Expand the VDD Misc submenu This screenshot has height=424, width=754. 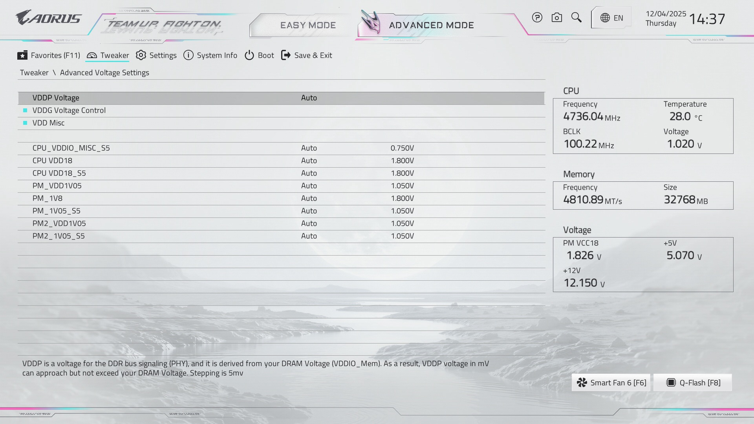pyautogui.click(x=49, y=123)
